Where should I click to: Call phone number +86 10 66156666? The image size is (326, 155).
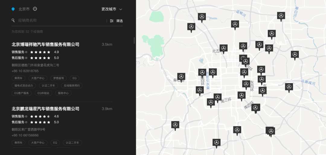pyautogui.click(x=25, y=135)
